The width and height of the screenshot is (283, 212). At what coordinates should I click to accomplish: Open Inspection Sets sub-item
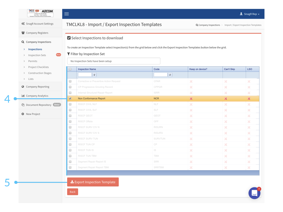pos(37,55)
